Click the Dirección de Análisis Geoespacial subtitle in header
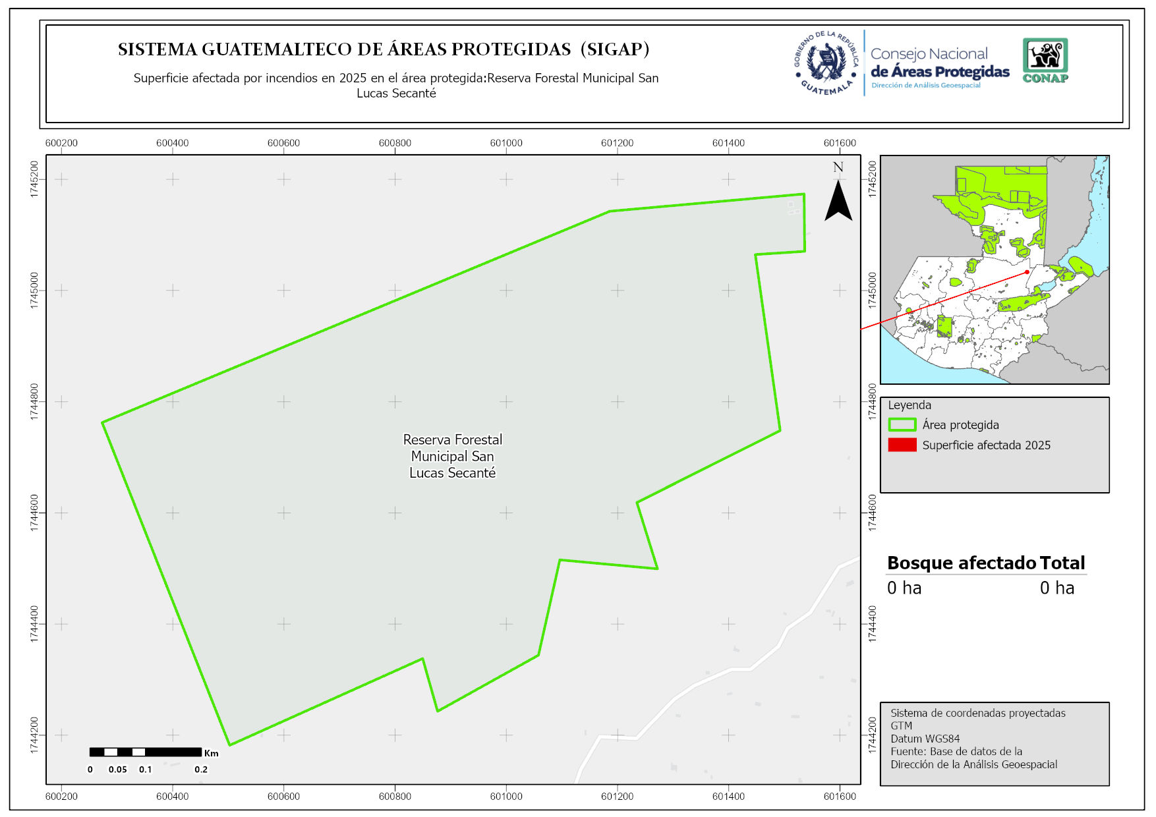 click(925, 86)
